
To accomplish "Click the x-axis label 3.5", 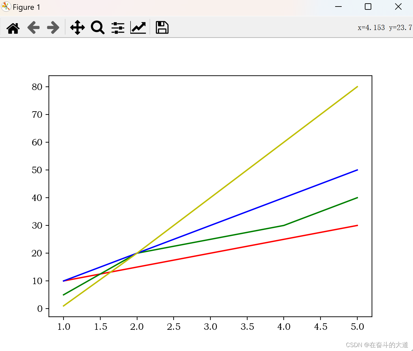I will 247,327.
